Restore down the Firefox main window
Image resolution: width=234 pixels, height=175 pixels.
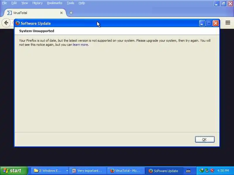click(223, 3)
